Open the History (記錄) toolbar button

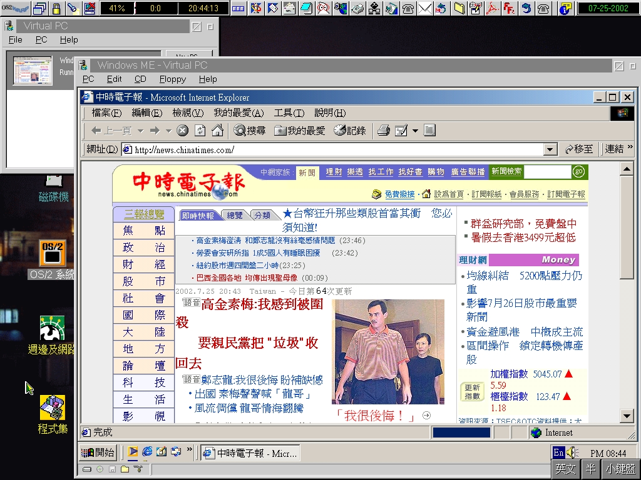point(349,131)
